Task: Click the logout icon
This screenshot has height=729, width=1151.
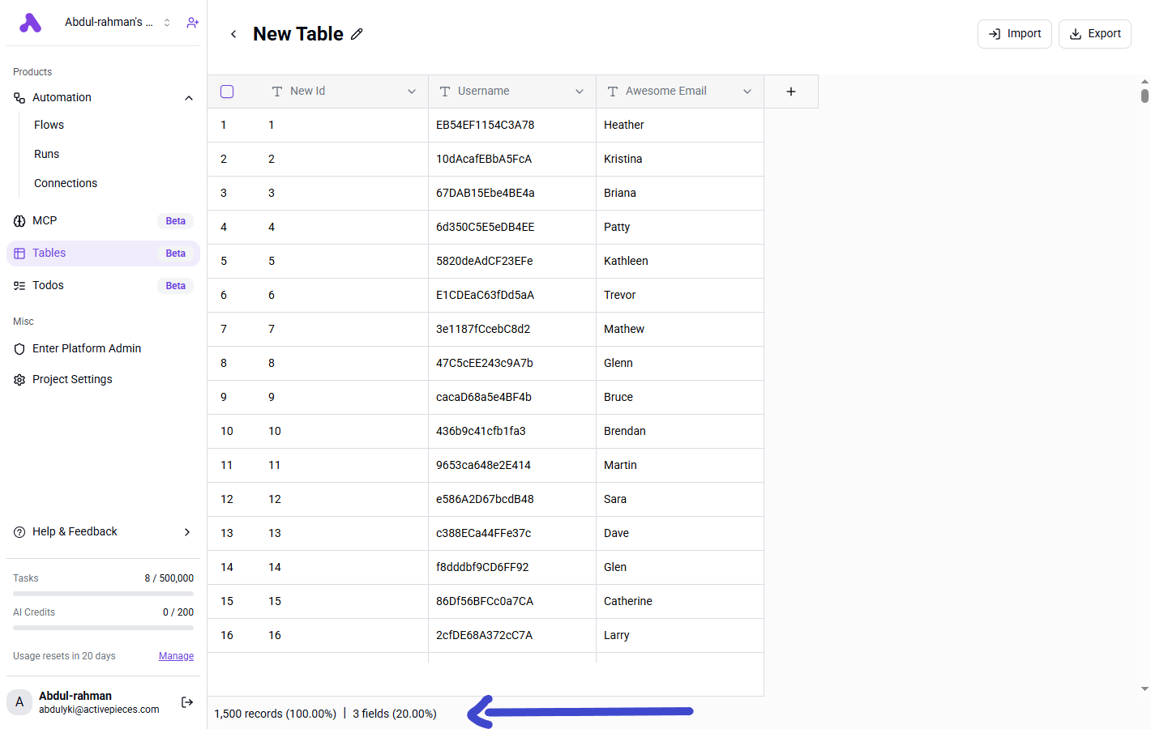Action: 187,702
